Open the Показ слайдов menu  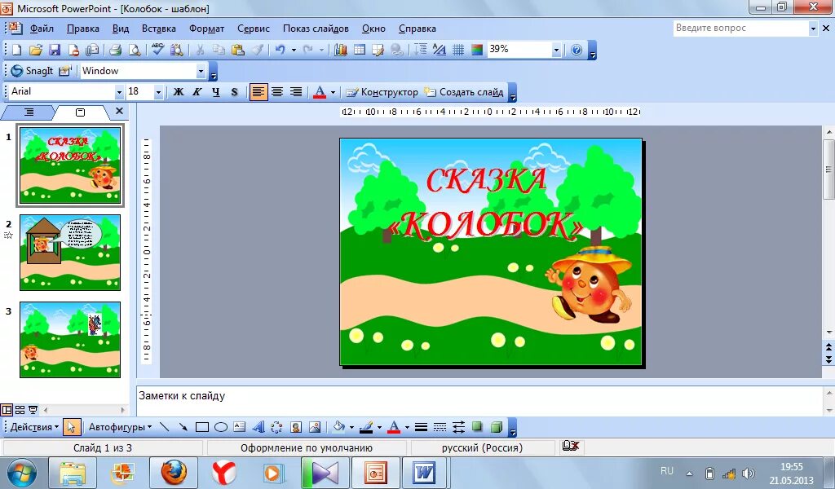[315, 28]
